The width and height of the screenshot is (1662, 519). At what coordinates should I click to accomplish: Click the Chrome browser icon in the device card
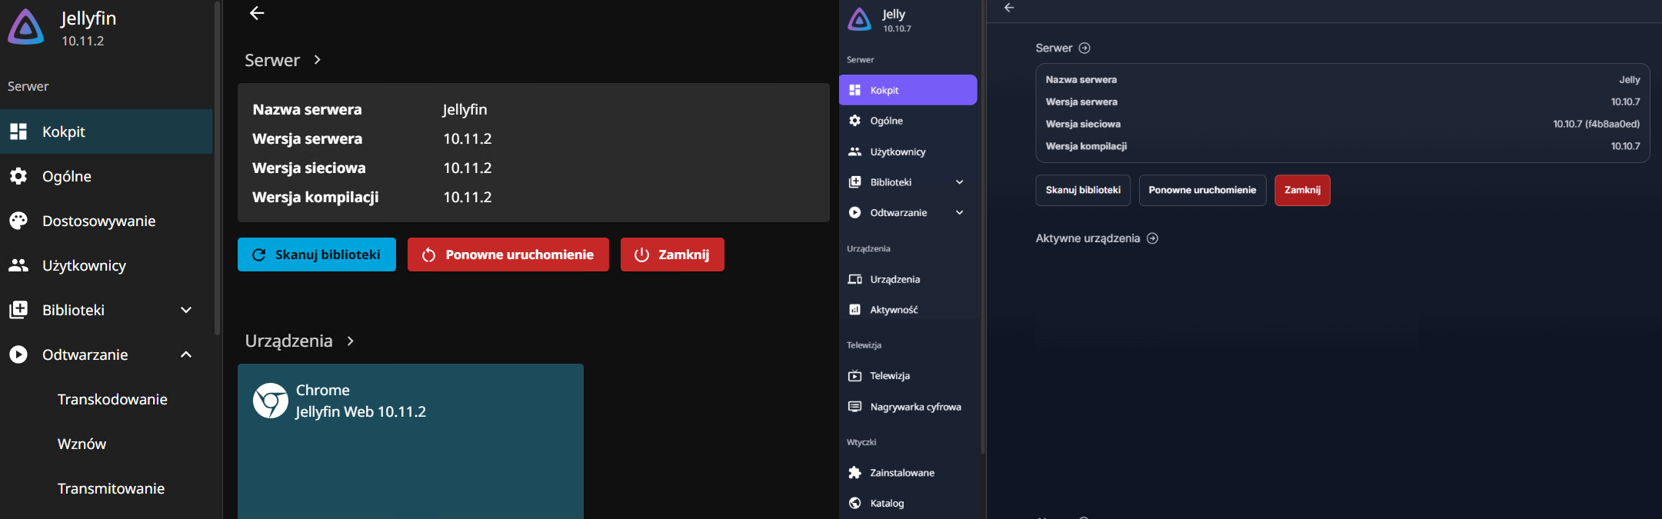tap(271, 401)
